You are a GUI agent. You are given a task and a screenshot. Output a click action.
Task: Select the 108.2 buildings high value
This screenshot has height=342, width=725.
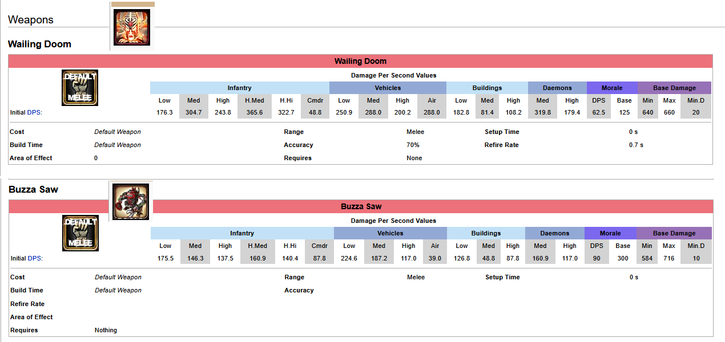(x=513, y=112)
